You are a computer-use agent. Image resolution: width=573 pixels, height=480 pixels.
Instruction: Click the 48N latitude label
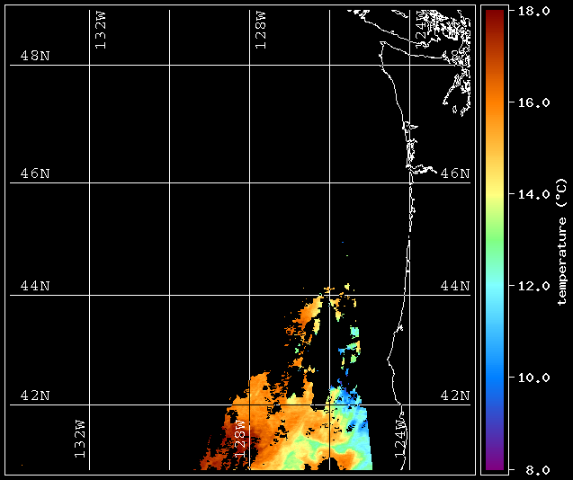[x=35, y=56]
